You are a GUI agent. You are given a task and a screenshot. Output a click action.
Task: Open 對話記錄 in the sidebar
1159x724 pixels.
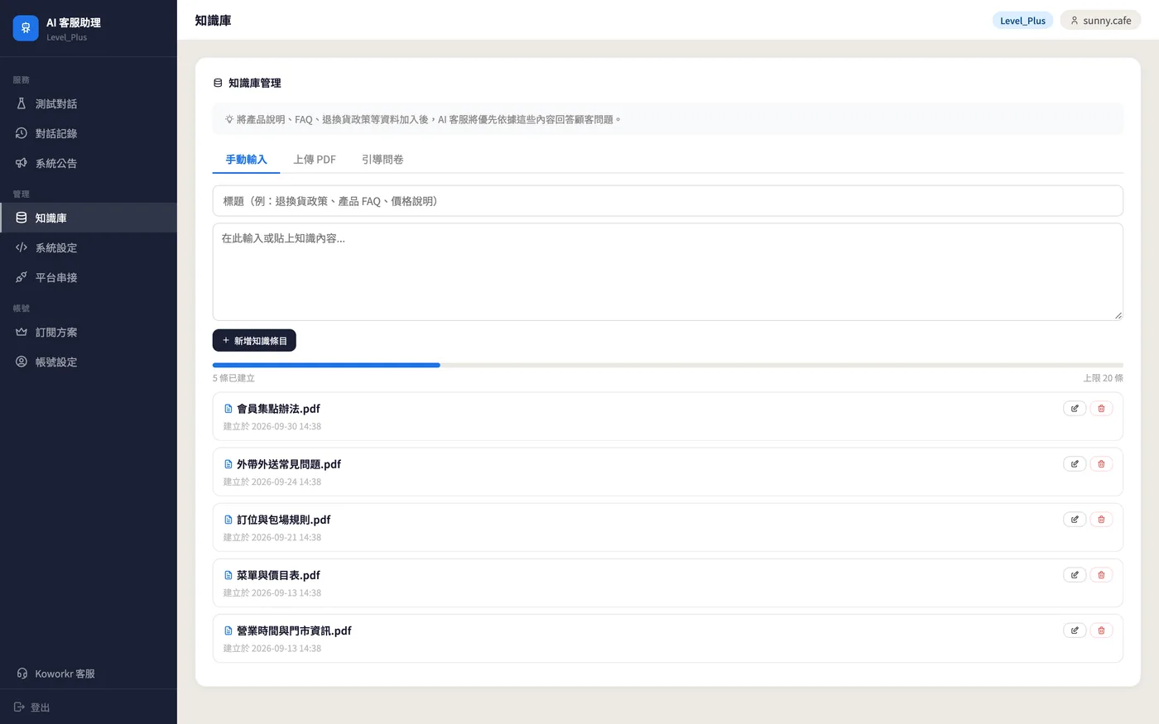click(89, 133)
